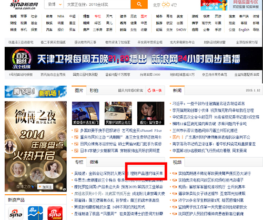Click the 腾飞吧 新机场 banner
The width and height of the screenshot is (263, 220).
click(36, 92)
